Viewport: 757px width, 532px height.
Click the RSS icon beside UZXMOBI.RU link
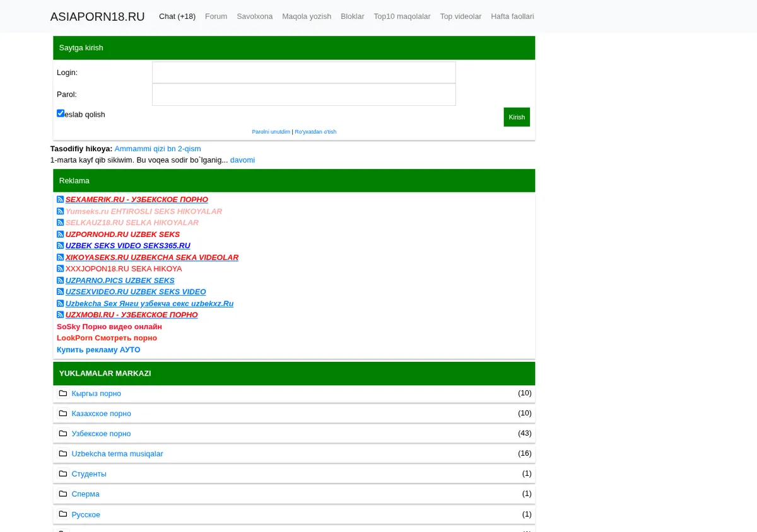pyautogui.click(x=61, y=315)
